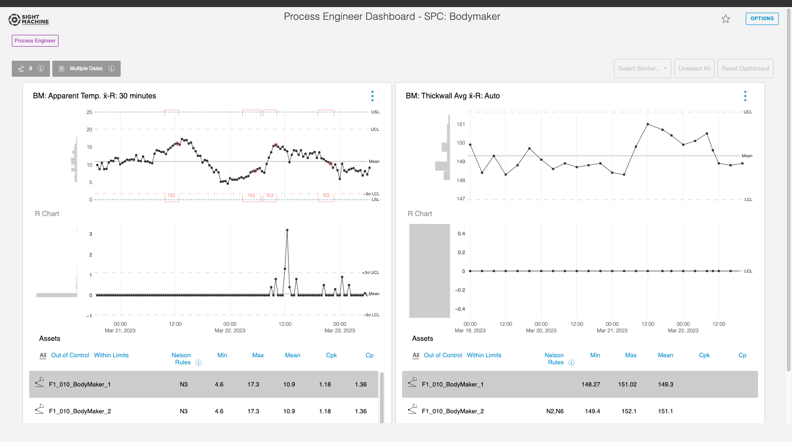This screenshot has width=792, height=442.
Task: Select F1_010_BodyMaker_2 row in left table
Action: tap(204, 411)
